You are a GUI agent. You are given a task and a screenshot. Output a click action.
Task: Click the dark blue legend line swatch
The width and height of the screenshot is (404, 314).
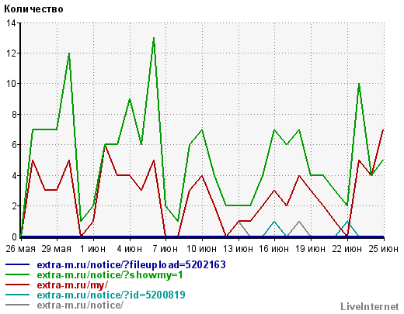17,264
